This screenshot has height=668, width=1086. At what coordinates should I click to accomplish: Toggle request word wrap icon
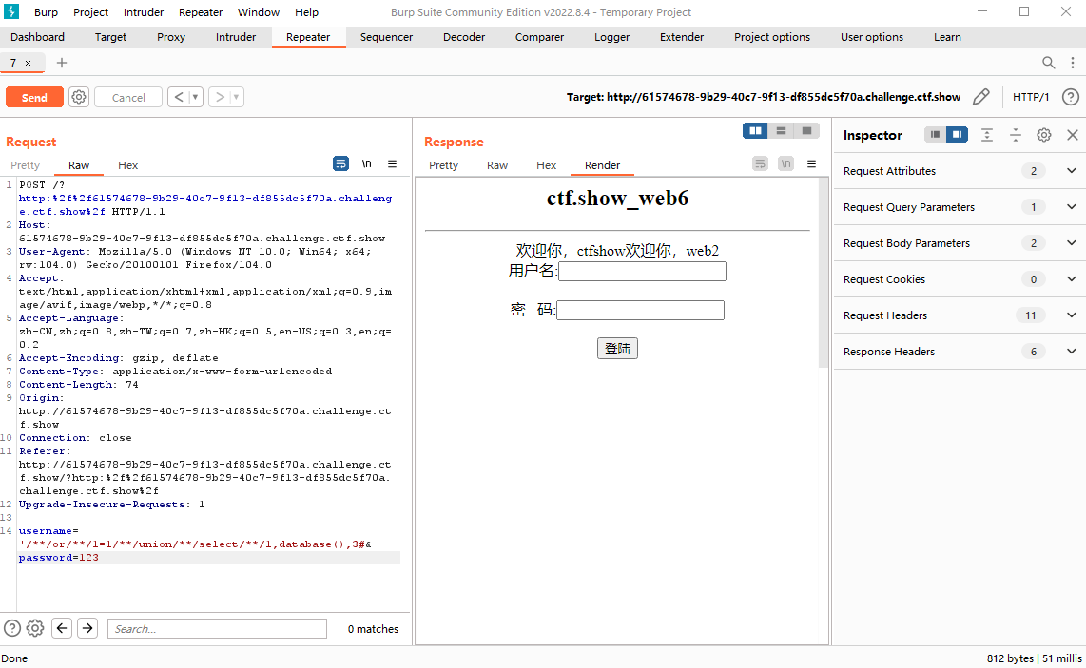tap(340, 164)
